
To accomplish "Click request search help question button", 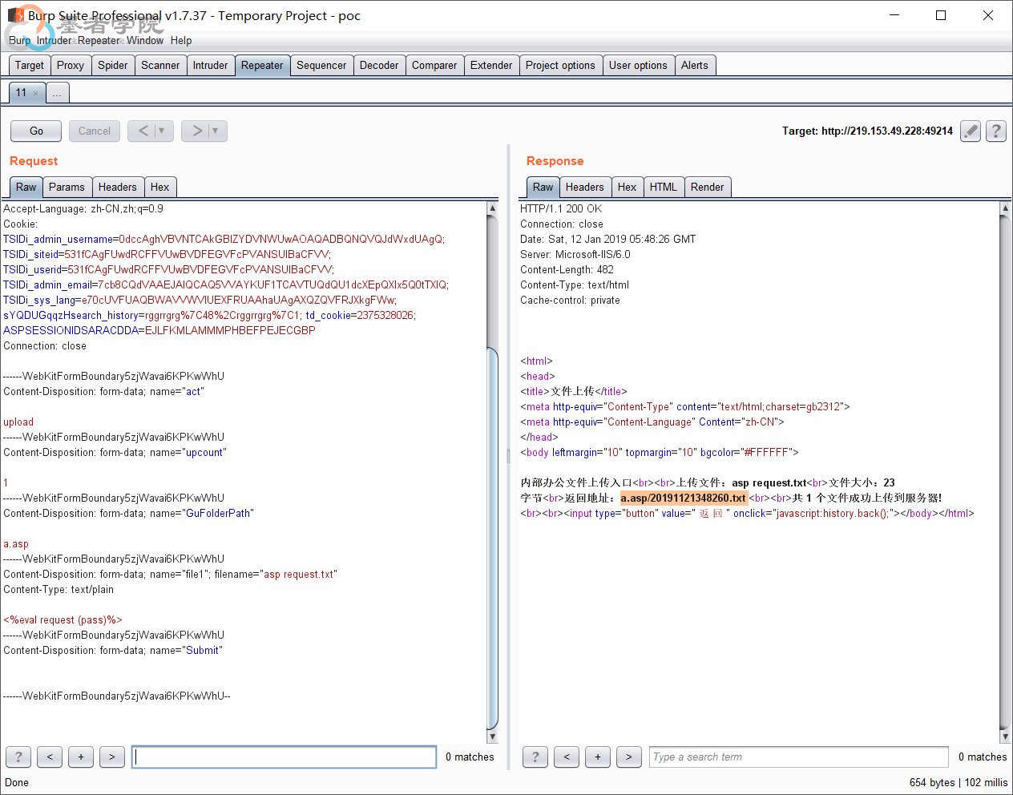I will point(18,757).
